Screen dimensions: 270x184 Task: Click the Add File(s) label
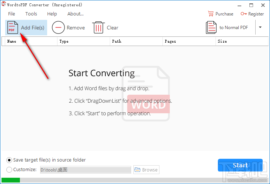pyautogui.click(x=33, y=28)
